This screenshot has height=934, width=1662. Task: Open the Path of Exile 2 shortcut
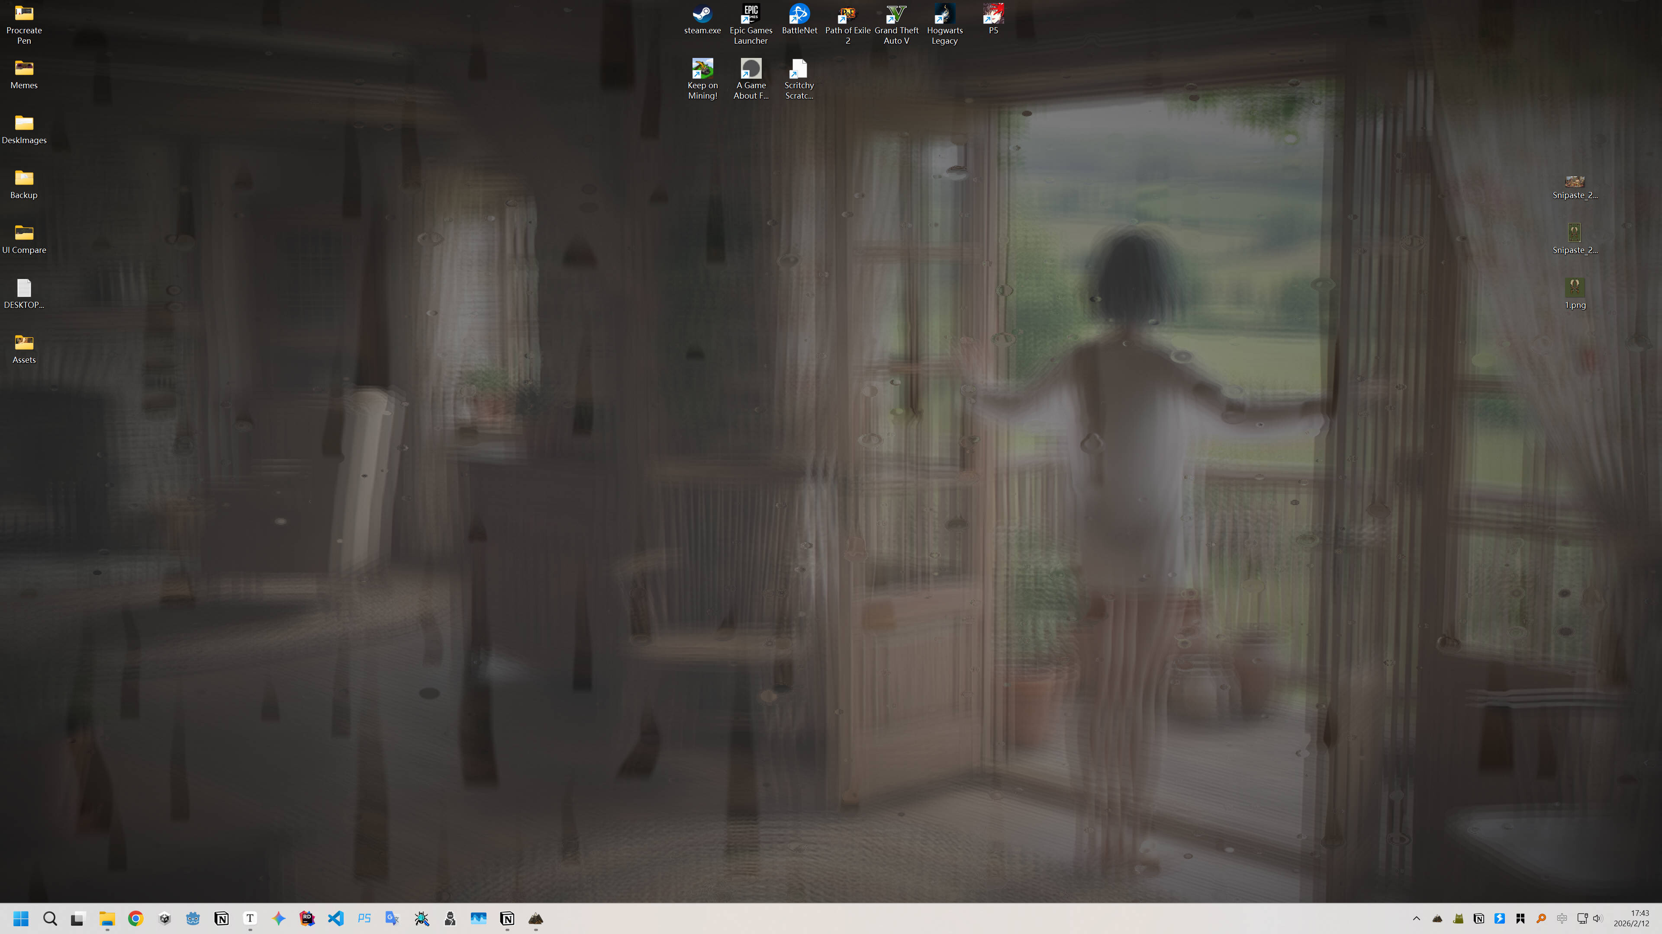point(847,13)
